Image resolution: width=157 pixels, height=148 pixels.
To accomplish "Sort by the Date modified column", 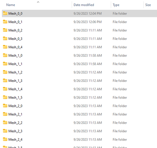I will (x=84, y=5).
